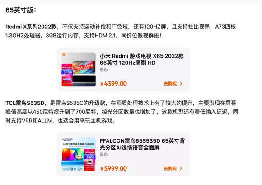This screenshot has width=262, height=185.
Task: Open the Redmi X65 2022 product thumbnail
Action: [79, 69]
